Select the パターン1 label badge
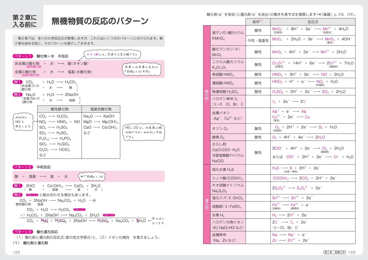Image resolution: width=368 pixels, height=260 pixels. coord(23,56)
